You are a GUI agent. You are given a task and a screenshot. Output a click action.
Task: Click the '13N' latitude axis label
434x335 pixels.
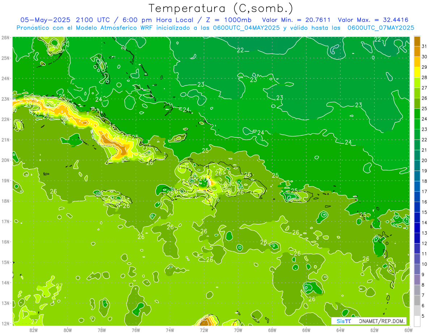coord(5,303)
